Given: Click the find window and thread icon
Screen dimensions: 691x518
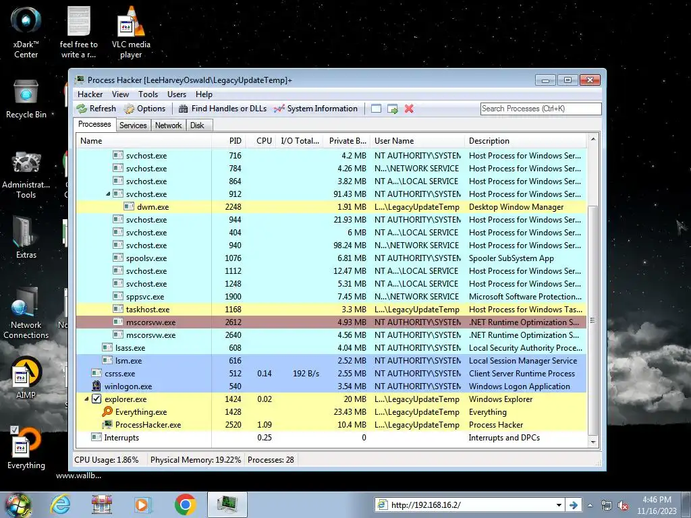Looking at the screenshot, I should pos(392,109).
